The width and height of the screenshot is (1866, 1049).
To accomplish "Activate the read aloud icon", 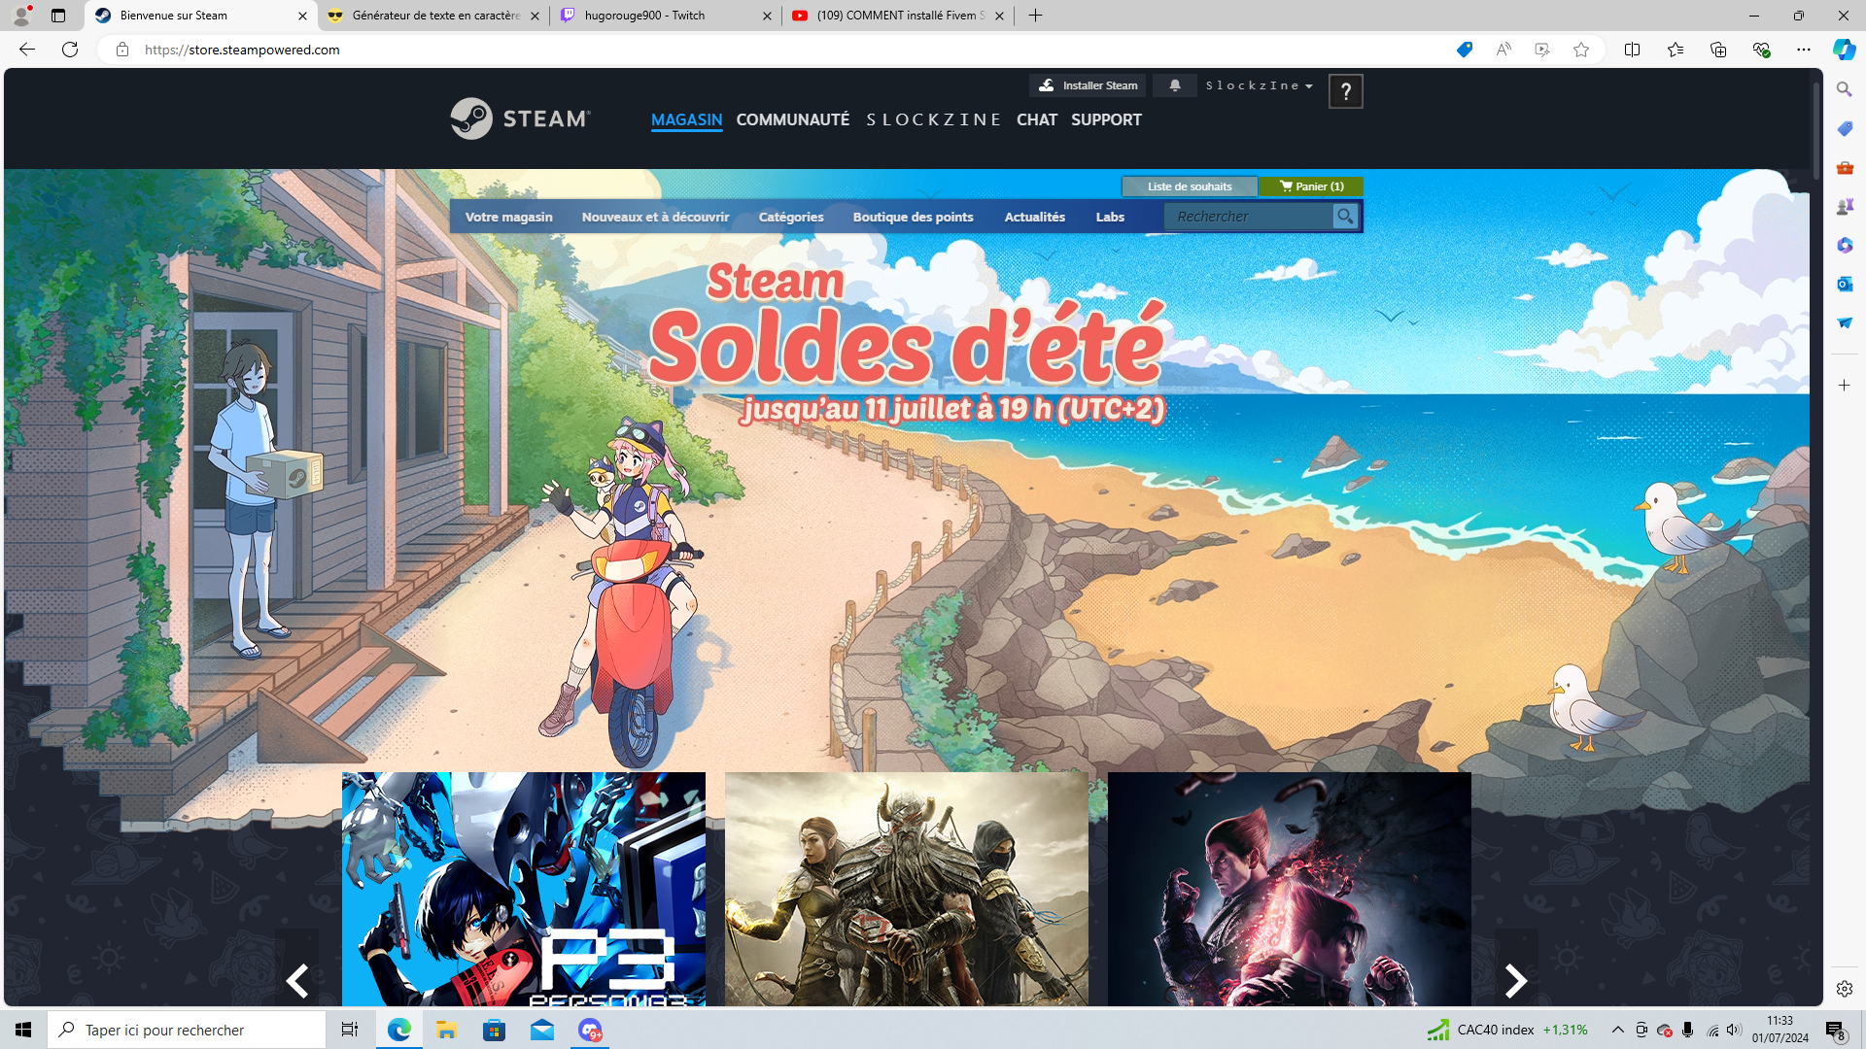I will [x=1503, y=50].
